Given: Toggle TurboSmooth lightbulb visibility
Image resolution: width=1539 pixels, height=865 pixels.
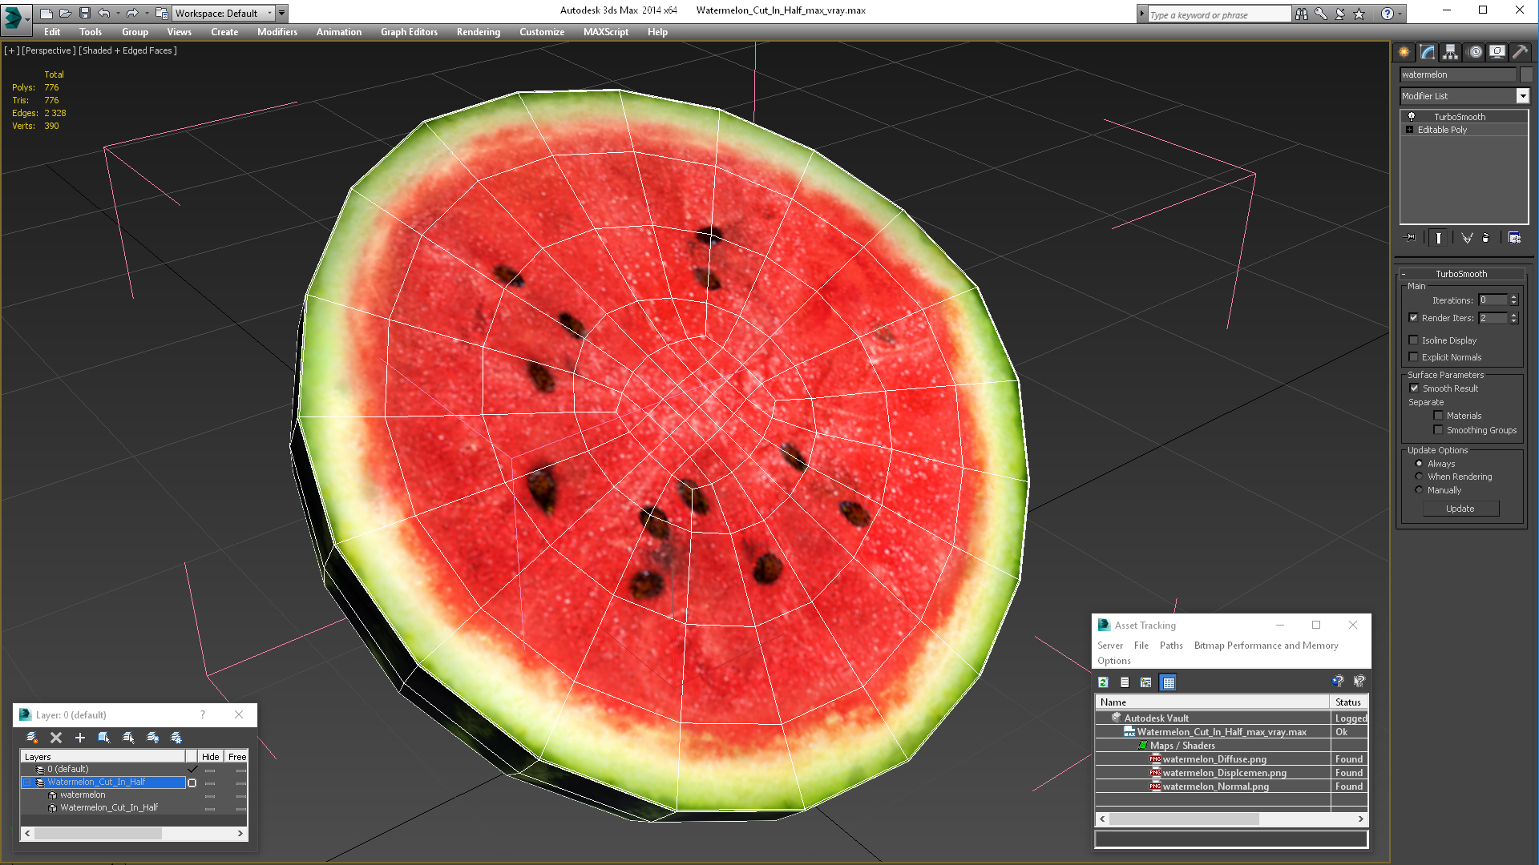Looking at the screenshot, I should click(1412, 117).
